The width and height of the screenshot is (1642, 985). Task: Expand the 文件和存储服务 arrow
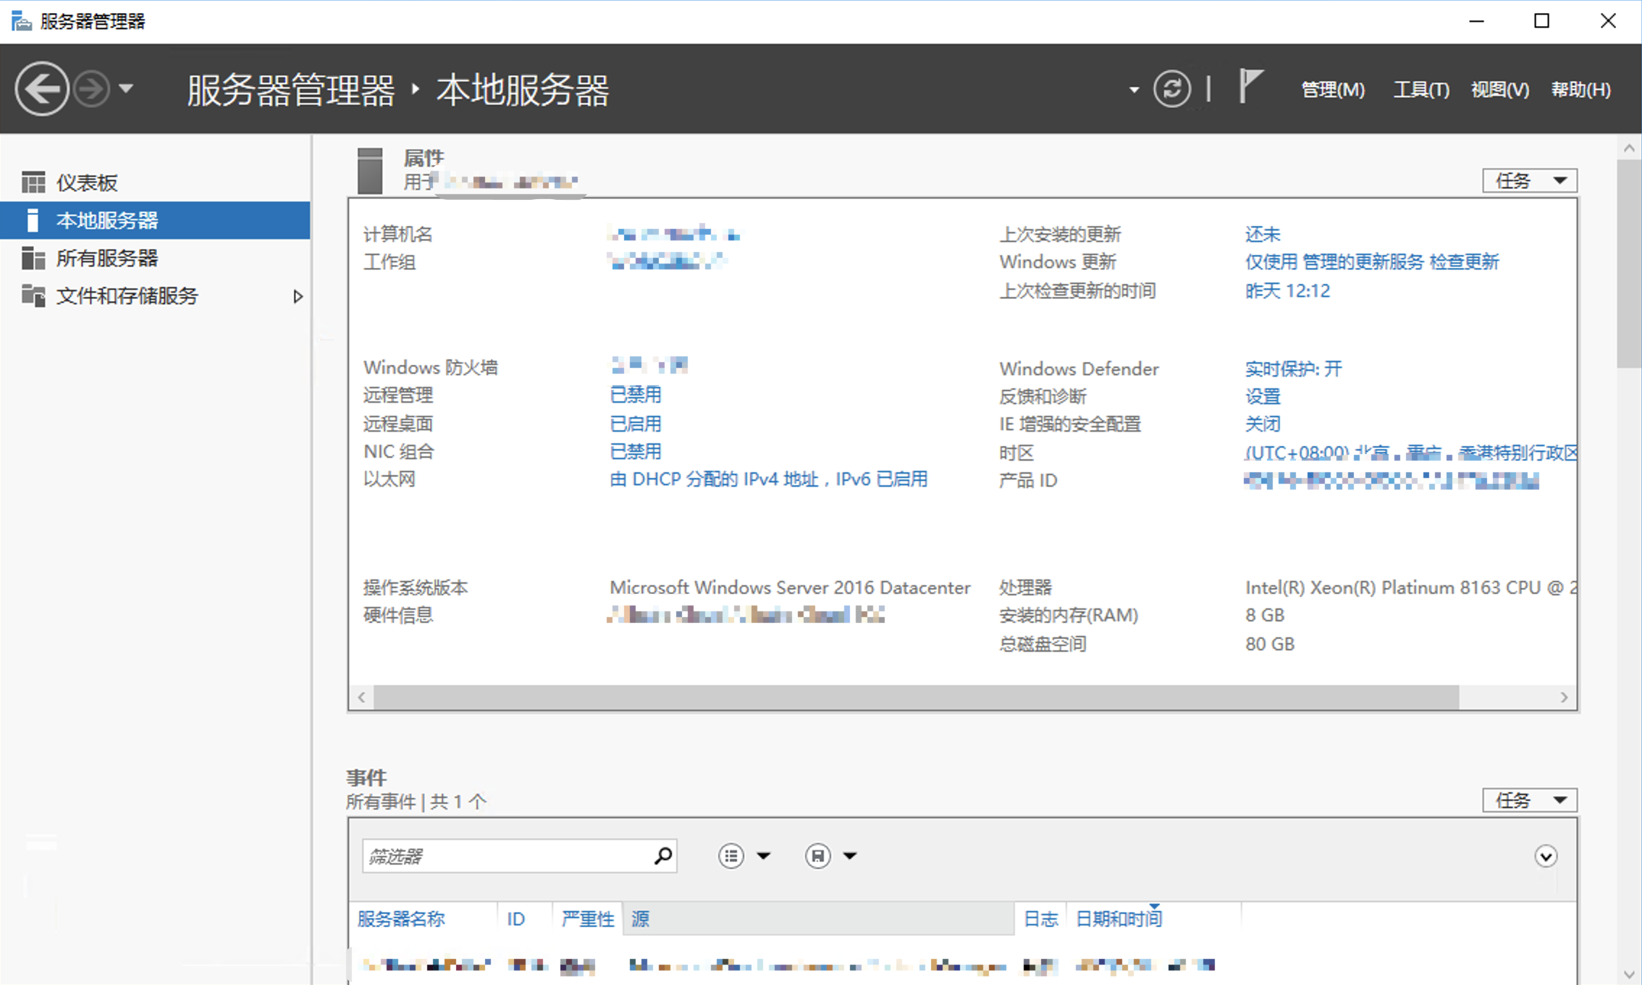[298, 296]
